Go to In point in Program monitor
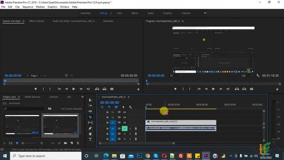Screen dimensions: 284x160 (x=199, y=89)
